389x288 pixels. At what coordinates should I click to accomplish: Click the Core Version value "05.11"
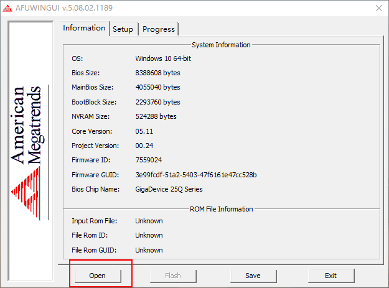tap(144, 131)
